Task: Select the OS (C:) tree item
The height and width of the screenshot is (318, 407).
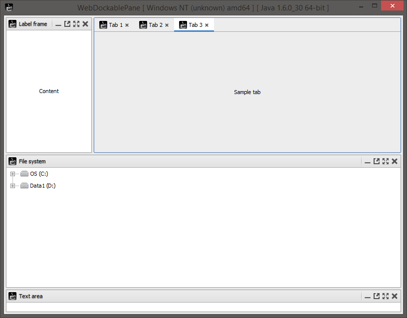Action: click(x=39, y=174)
